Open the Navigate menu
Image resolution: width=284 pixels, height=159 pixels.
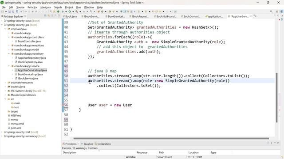[x=46, y=8]
